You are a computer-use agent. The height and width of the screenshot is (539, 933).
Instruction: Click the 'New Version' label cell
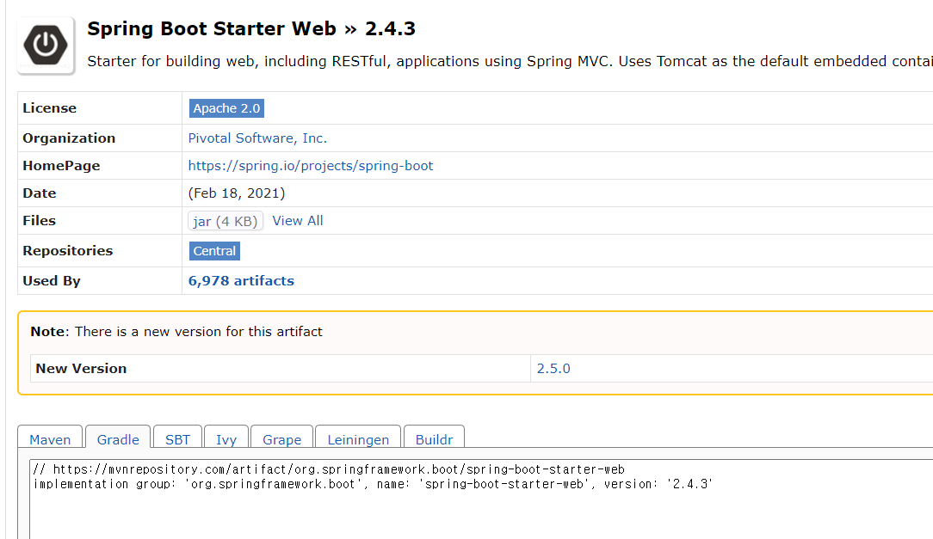(x=281, y=369)
